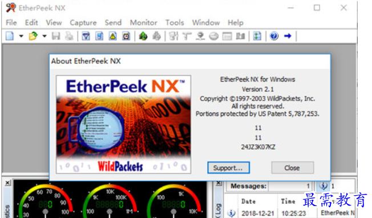Open the dropdown arrow beside New icon

21,37
